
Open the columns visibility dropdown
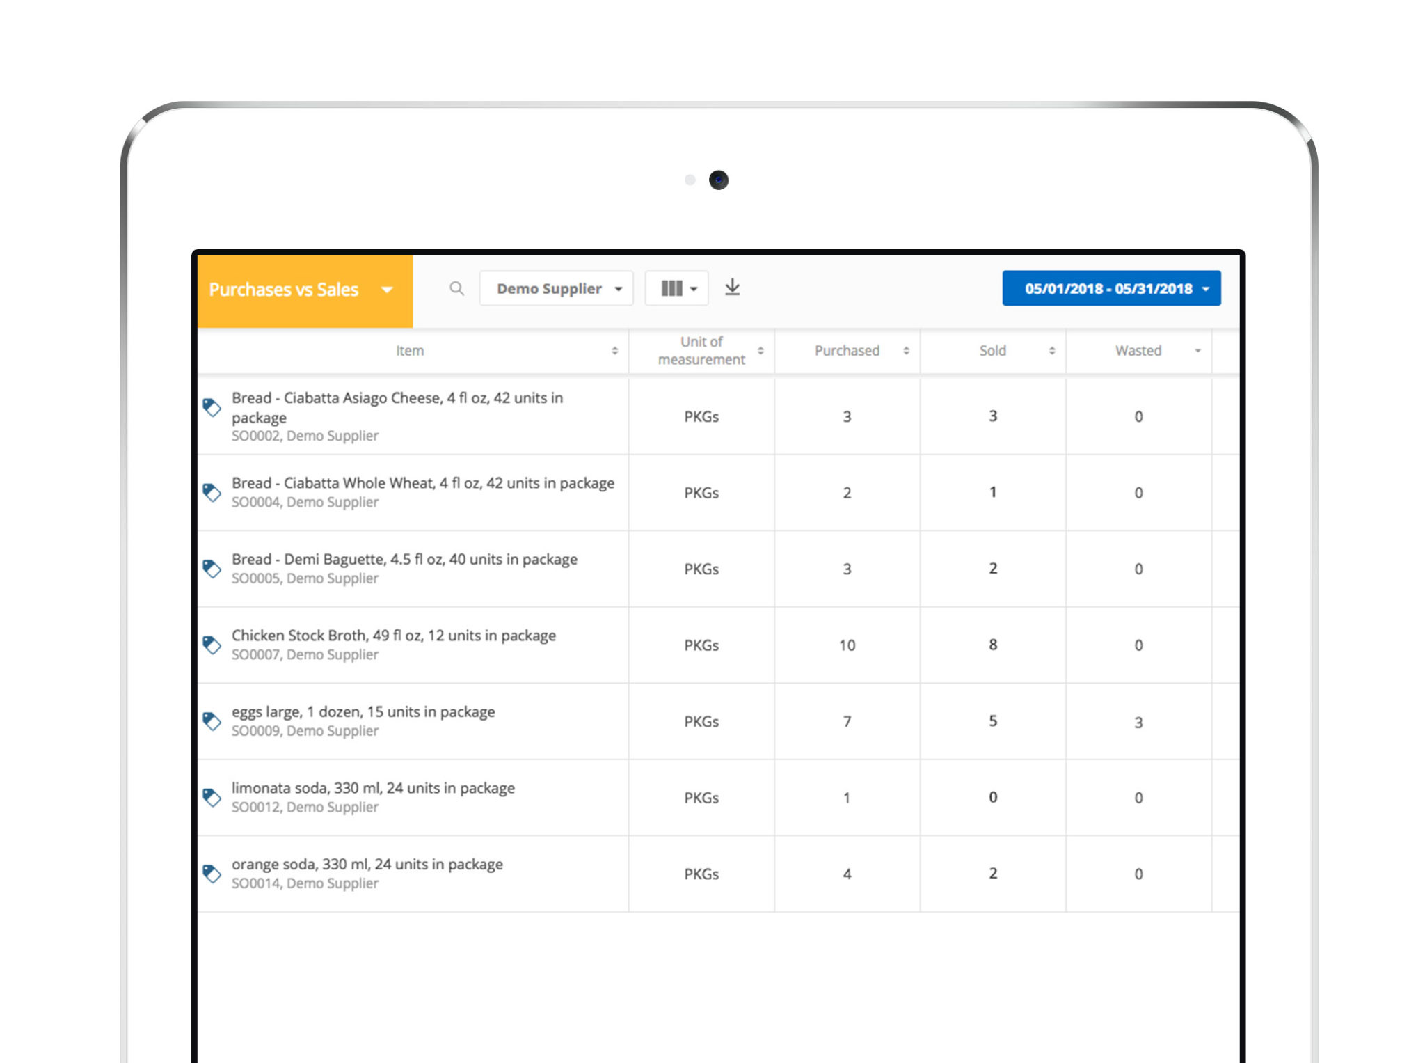(x=677, y=288)
